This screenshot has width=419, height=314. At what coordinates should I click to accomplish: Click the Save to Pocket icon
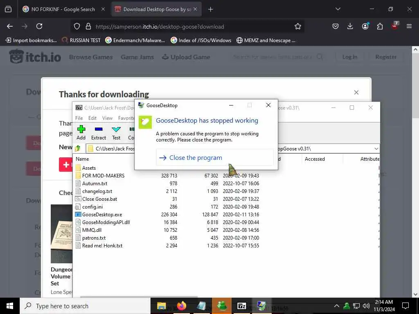pos(336,26)
